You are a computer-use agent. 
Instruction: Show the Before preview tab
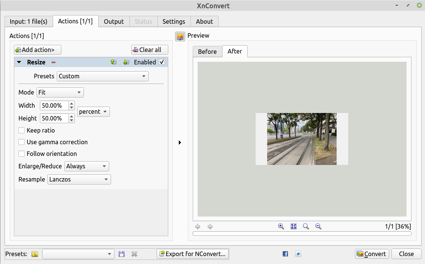click(x=207, y=52)
